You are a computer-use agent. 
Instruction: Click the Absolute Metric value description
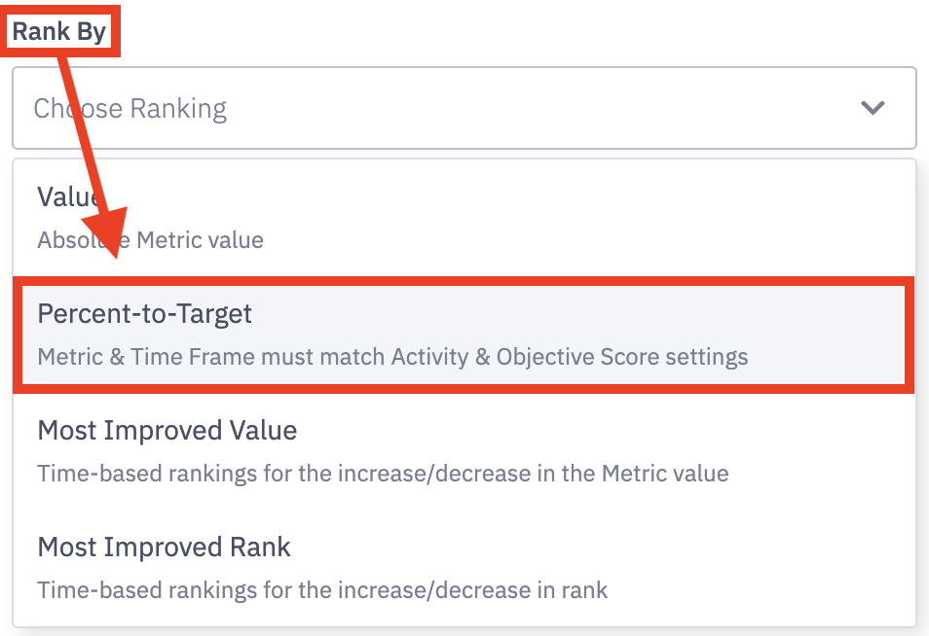pos(150,239)
